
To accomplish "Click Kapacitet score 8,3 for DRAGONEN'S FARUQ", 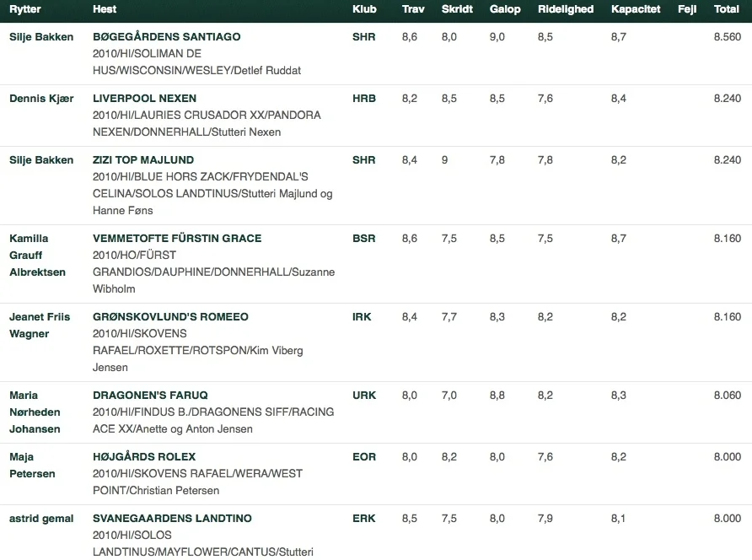I will click(x=619, y=396).
